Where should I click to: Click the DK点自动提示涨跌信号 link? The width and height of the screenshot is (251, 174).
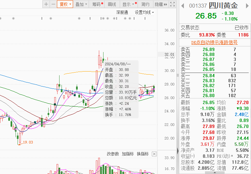click(x=214, y=42)
